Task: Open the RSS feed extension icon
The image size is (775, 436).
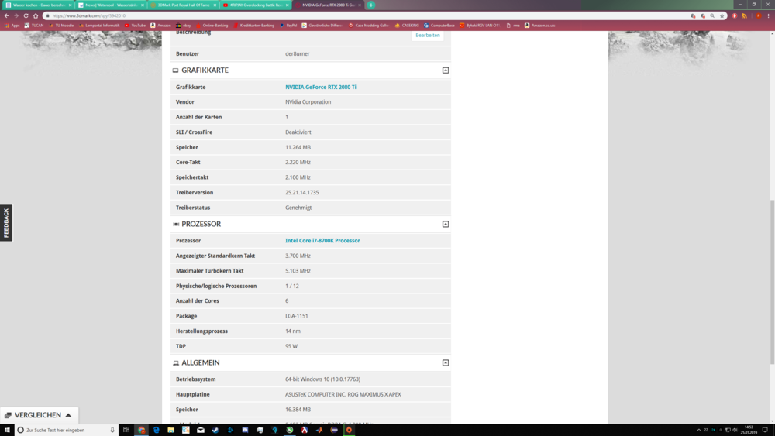Action: [745, 15]
